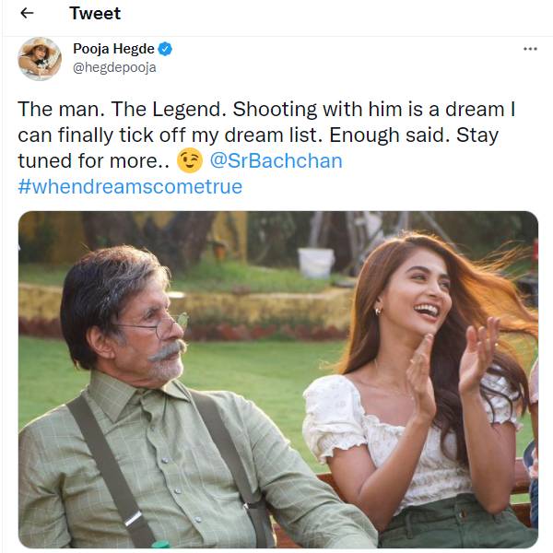Open the attached tweet photo

[x=277, y=380]
